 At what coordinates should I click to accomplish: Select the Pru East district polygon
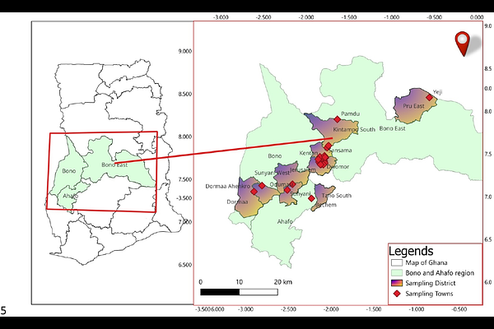click(413, 106)
